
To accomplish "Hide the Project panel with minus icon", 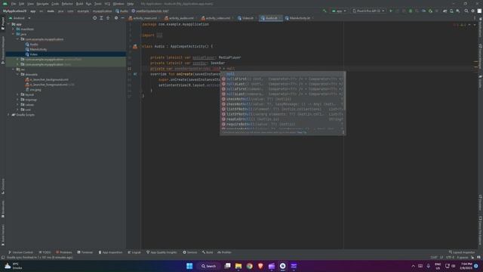I will click(122, 18).
